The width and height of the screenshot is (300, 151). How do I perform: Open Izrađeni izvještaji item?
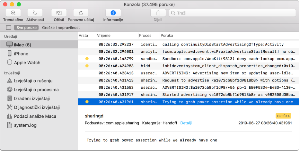click(39, 98)
